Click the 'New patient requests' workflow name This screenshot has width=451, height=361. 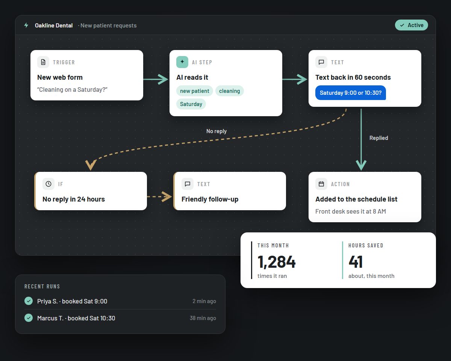[x=109, y=26]
